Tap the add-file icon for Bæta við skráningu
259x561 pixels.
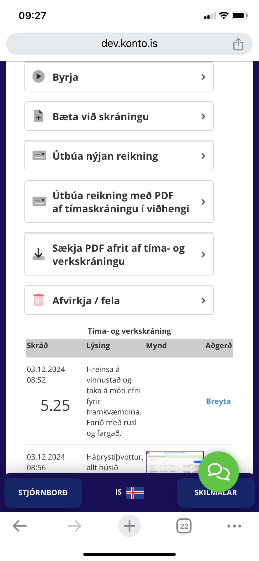(x=39, y=116)
